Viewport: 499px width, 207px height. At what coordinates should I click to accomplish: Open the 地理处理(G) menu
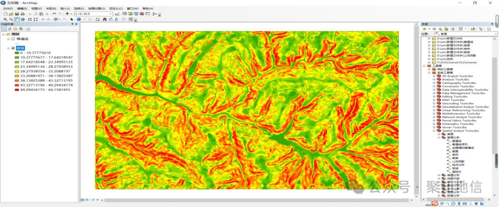[97, 9]
